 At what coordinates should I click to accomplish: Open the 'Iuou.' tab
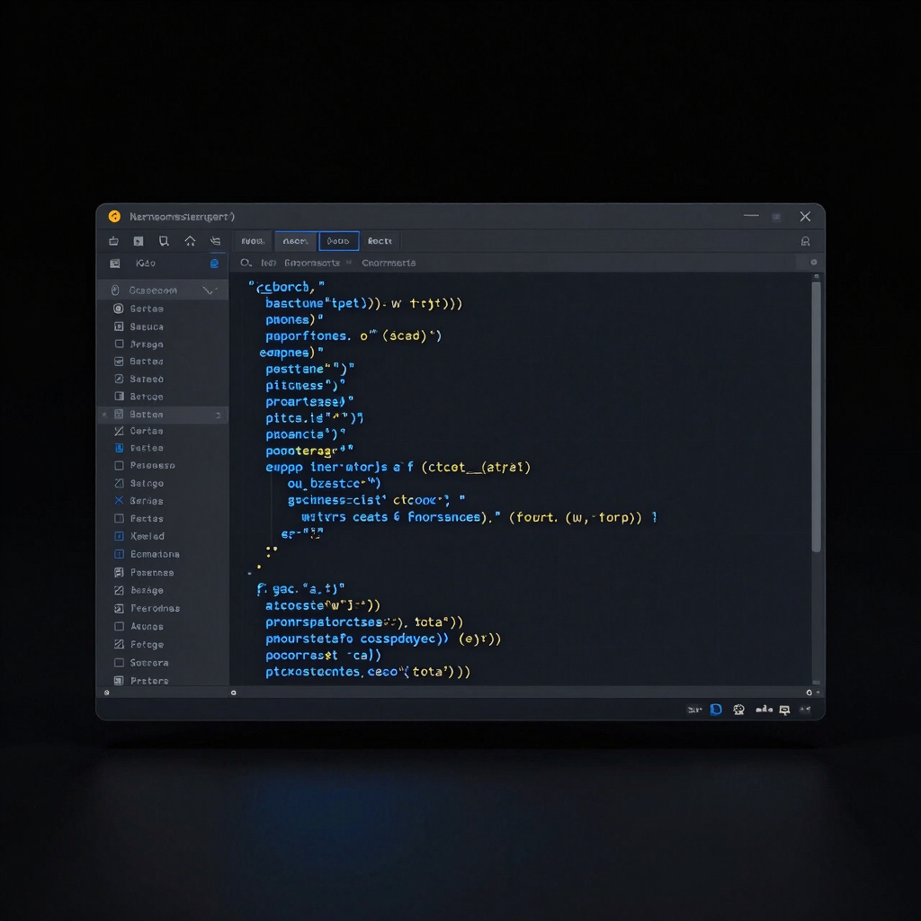pyautogui.click(x=253, y=241)
